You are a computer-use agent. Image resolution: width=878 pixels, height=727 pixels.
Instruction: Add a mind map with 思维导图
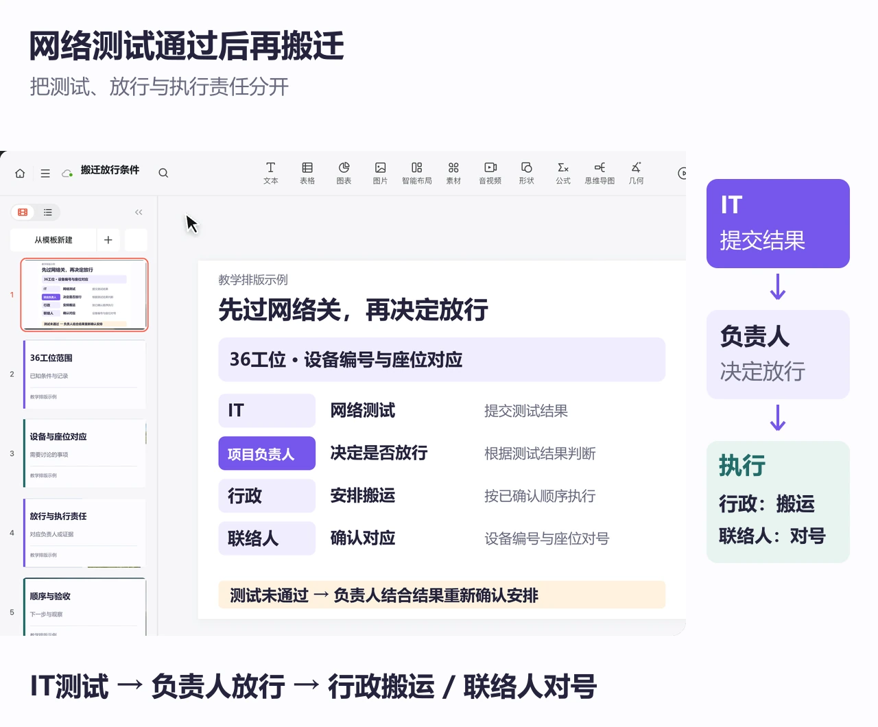click(x=600, y=173)
